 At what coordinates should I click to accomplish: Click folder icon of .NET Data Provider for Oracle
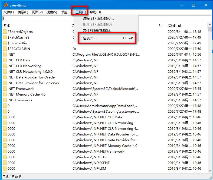coord(5,77)
